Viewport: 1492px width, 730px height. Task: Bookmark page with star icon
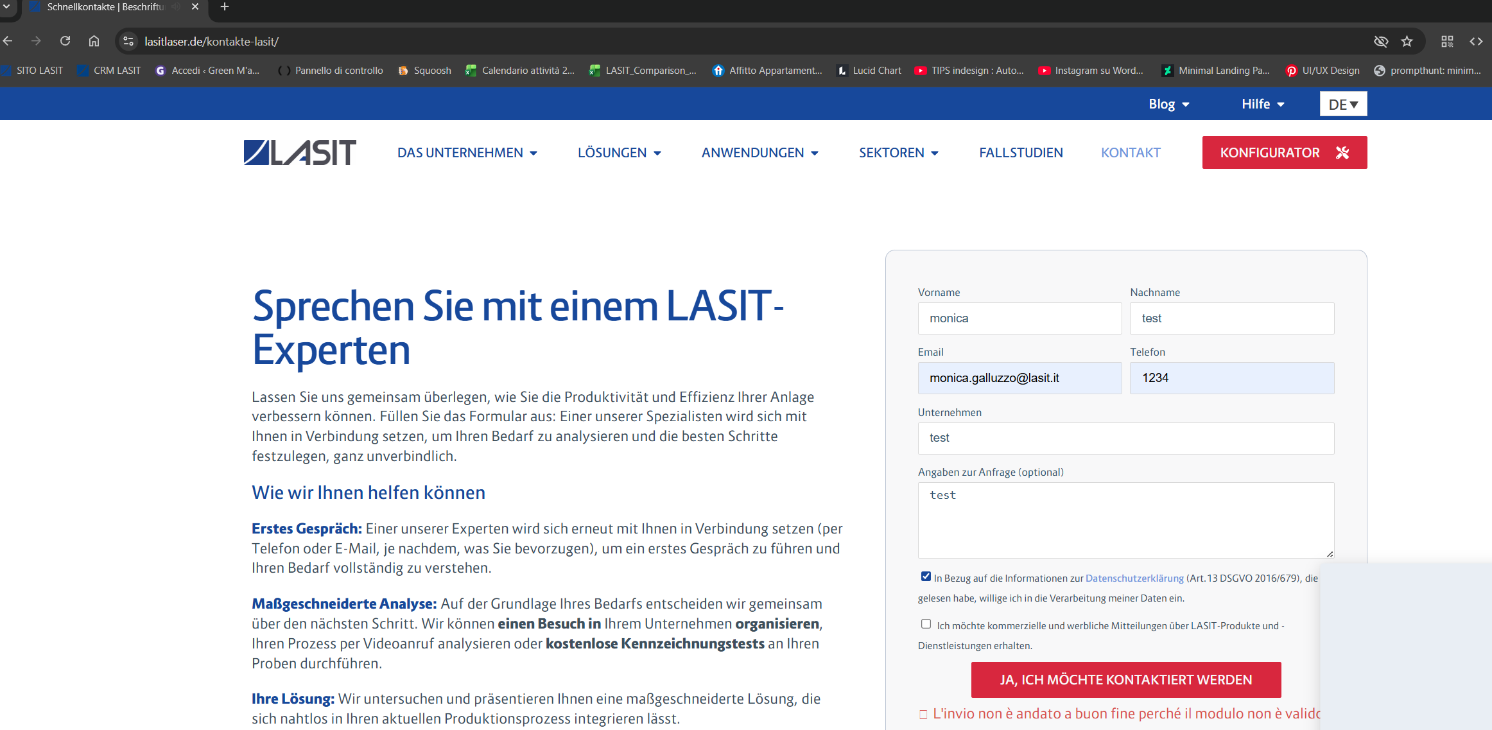(1407, 42)
